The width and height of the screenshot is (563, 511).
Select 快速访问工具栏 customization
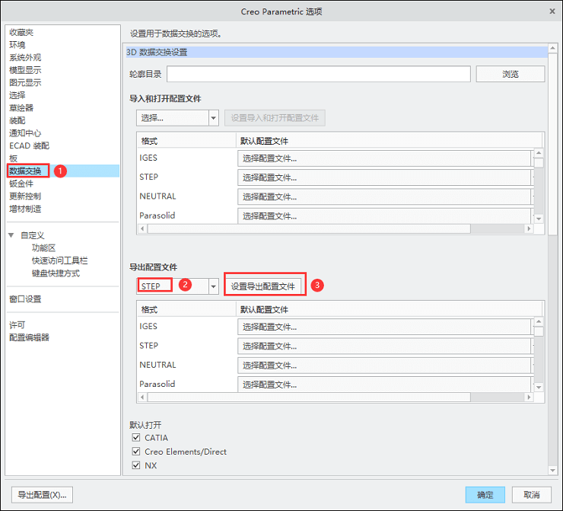tap(59, 260)
